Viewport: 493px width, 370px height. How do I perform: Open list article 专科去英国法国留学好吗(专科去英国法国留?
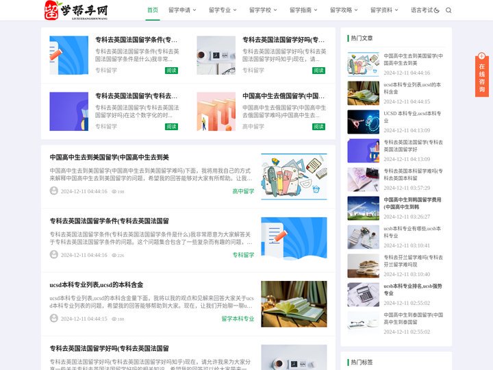point(109,349)
